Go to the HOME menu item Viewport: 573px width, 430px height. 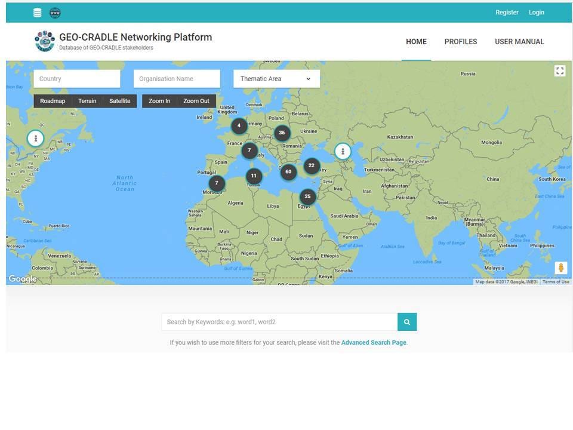click(416, 42)
